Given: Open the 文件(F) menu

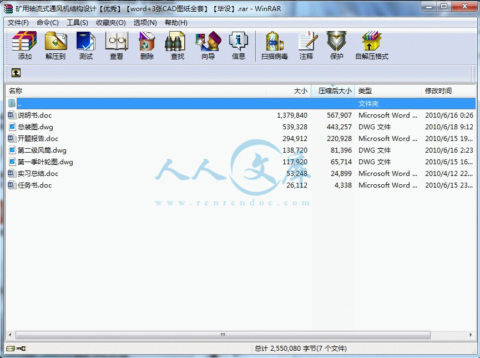Looking at the screenshot, I should click(x=18, y=23).
